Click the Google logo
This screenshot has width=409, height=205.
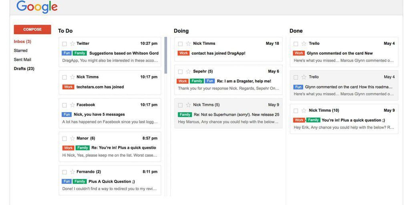pyautogui.click(x=37, y=7)
